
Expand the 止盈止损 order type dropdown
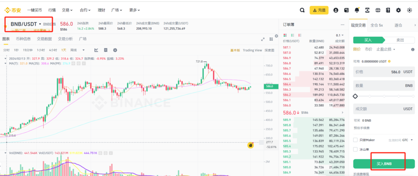coord(386,49)
